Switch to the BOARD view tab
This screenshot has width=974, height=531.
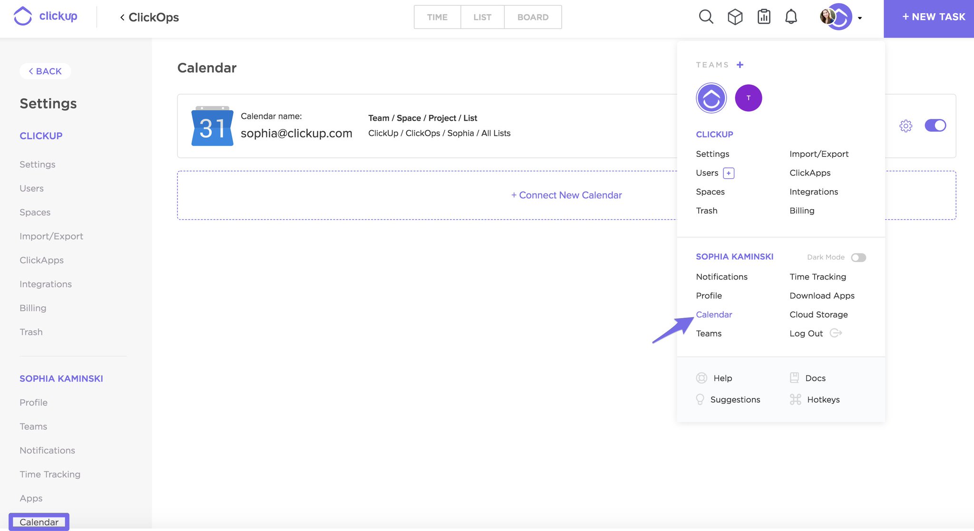pyautogui.click(x=533, y=17)
